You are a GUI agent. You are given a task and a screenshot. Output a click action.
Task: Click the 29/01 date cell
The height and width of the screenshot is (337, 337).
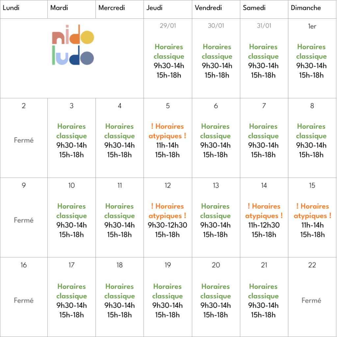coord(168,26)
